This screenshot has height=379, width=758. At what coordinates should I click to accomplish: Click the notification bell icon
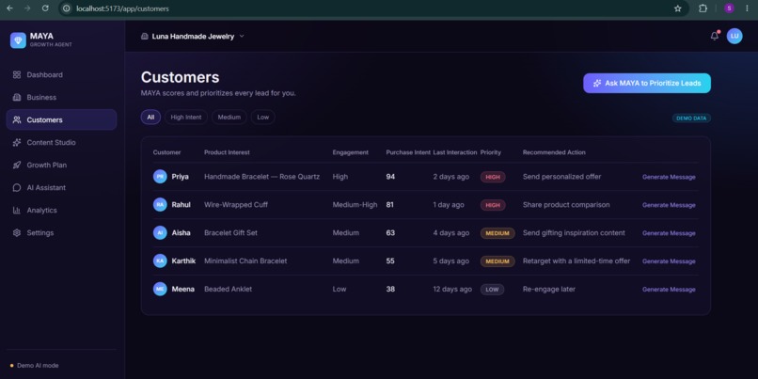[714, 36]
